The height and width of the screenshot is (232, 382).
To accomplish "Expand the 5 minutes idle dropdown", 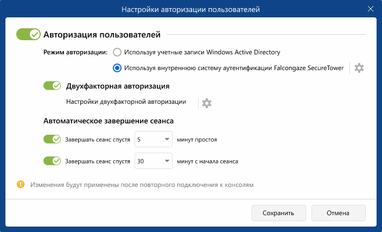I will click(152, 140).
